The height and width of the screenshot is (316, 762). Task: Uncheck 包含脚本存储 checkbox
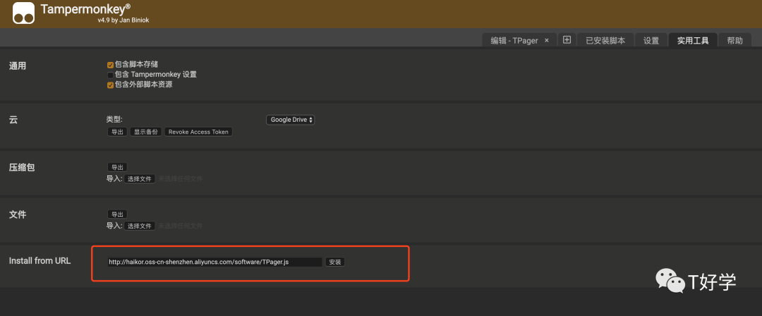tap(110, 65)
